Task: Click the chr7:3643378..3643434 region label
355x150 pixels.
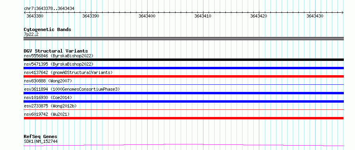Action: (x=49, y=9)
